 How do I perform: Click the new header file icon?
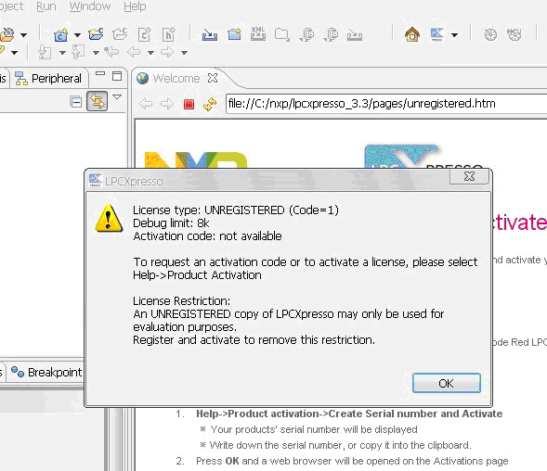point(169,34)
